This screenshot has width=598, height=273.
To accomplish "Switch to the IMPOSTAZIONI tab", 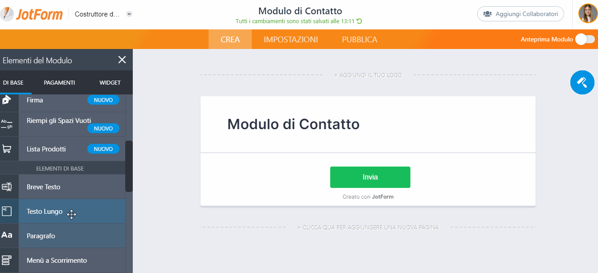I will tap(291, 39).
